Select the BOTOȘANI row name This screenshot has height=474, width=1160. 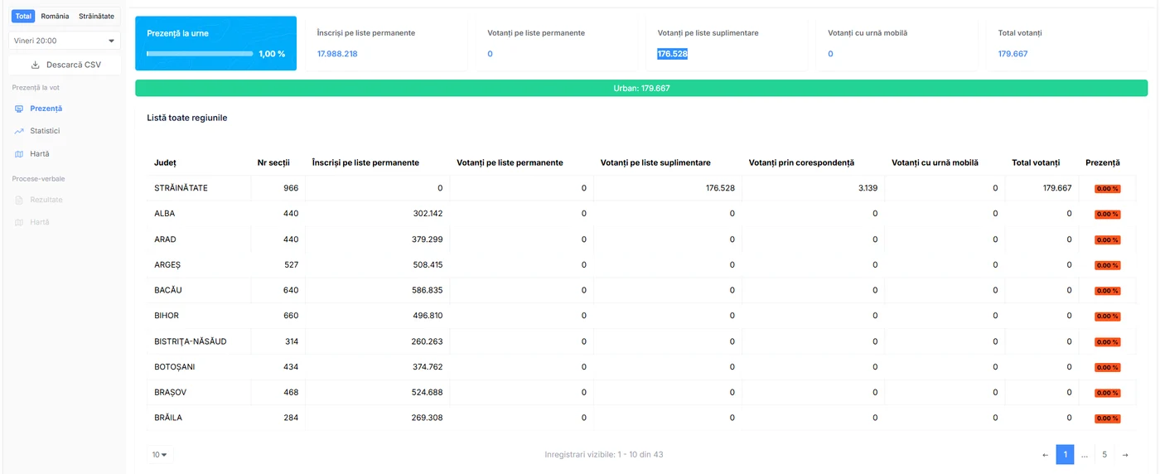click(x=175, y=367)
